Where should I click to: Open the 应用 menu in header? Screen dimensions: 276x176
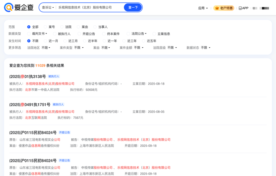pyautogui.click(x=203, y=8)
